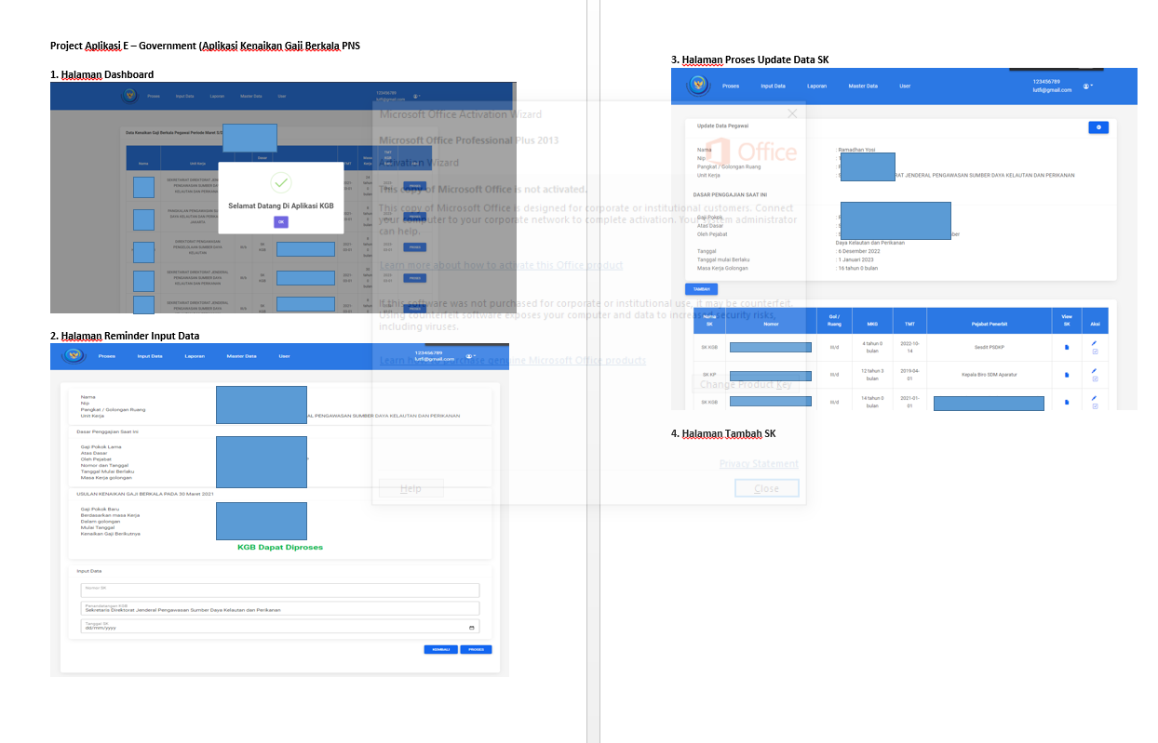The height and width of the screenshot is (743, 1158).
Task: Select Laporan menu on the Reminder Input Data page
Action: 195,356
